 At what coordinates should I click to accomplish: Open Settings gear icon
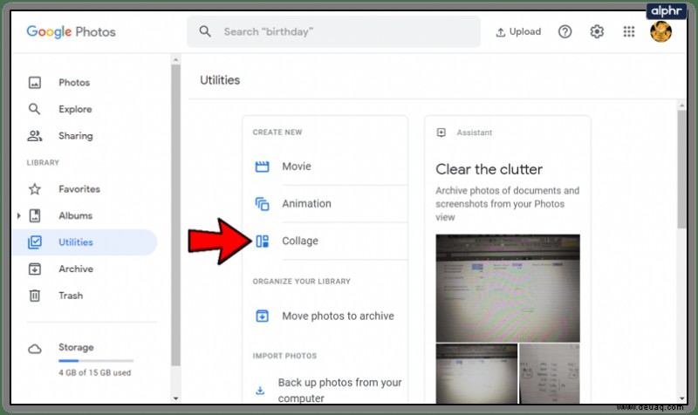597,31
